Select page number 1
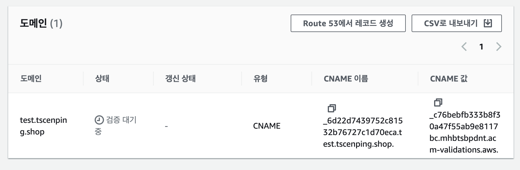The width and height of the screenshot is (520, 170). point(481,47)
